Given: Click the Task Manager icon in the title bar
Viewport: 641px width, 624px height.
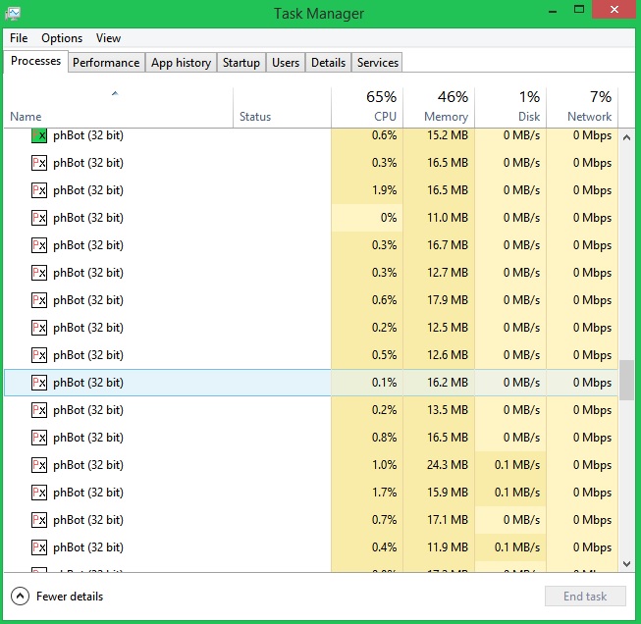Looking at the screenshot, I should pyautogui.click(x=14, y=13).
